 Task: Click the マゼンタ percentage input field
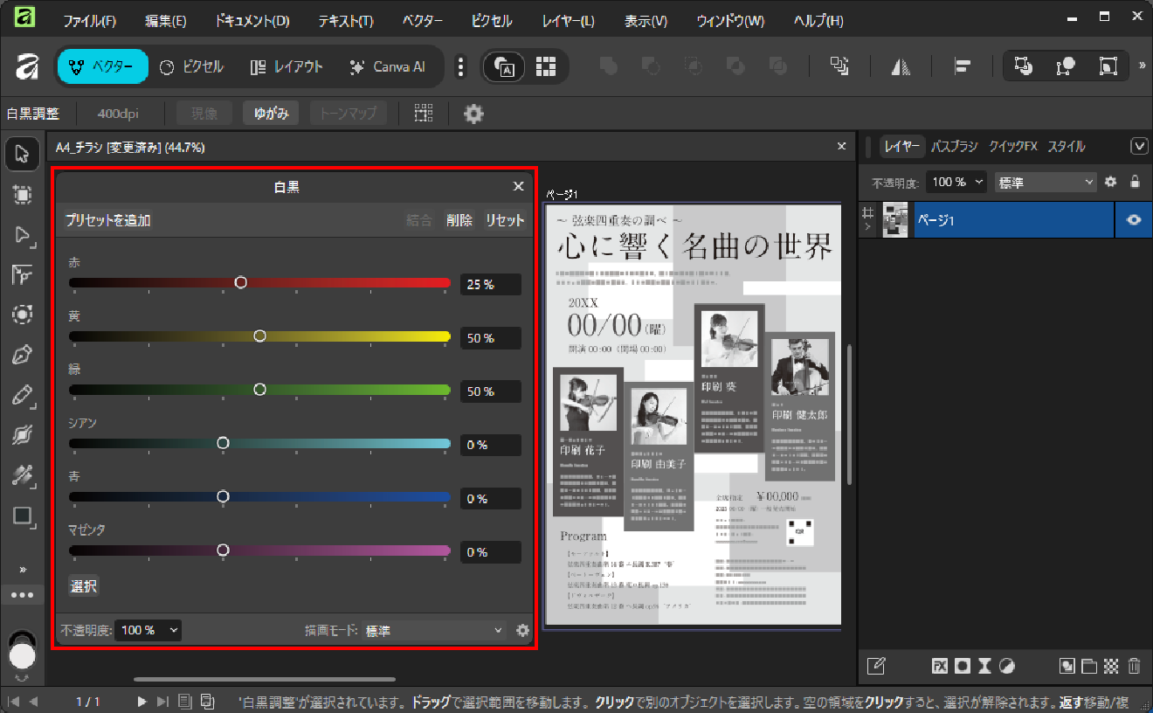coord(490,552)
